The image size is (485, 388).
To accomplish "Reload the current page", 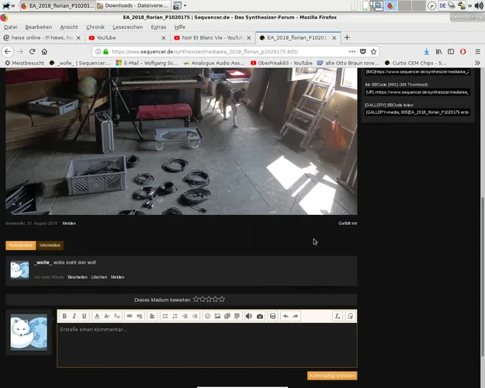I will (32, 52).
